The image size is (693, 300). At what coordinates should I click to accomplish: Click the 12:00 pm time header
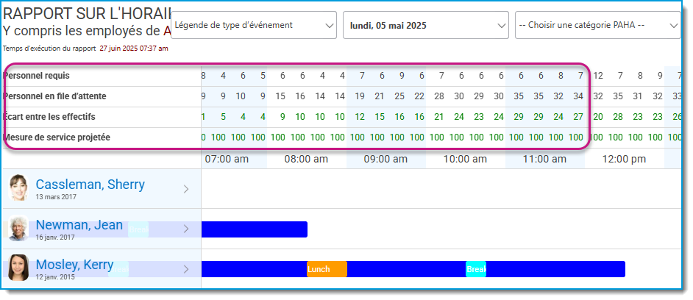[x=624, y=159]
